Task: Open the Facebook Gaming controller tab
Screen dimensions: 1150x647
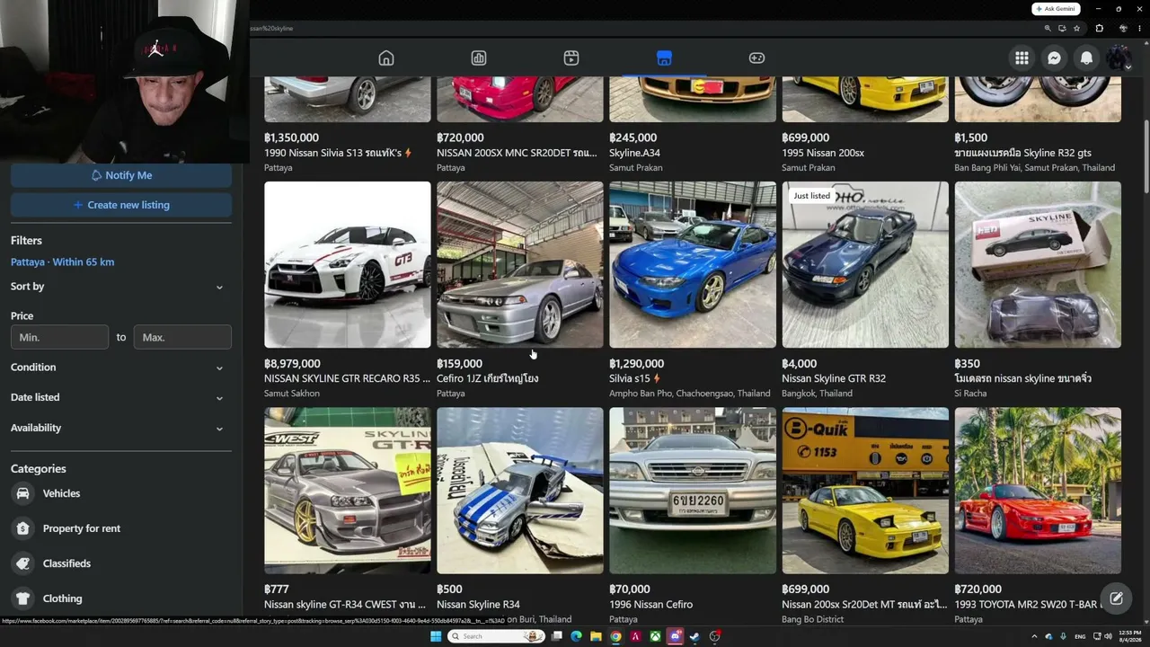Action: [x=756, y=58]
